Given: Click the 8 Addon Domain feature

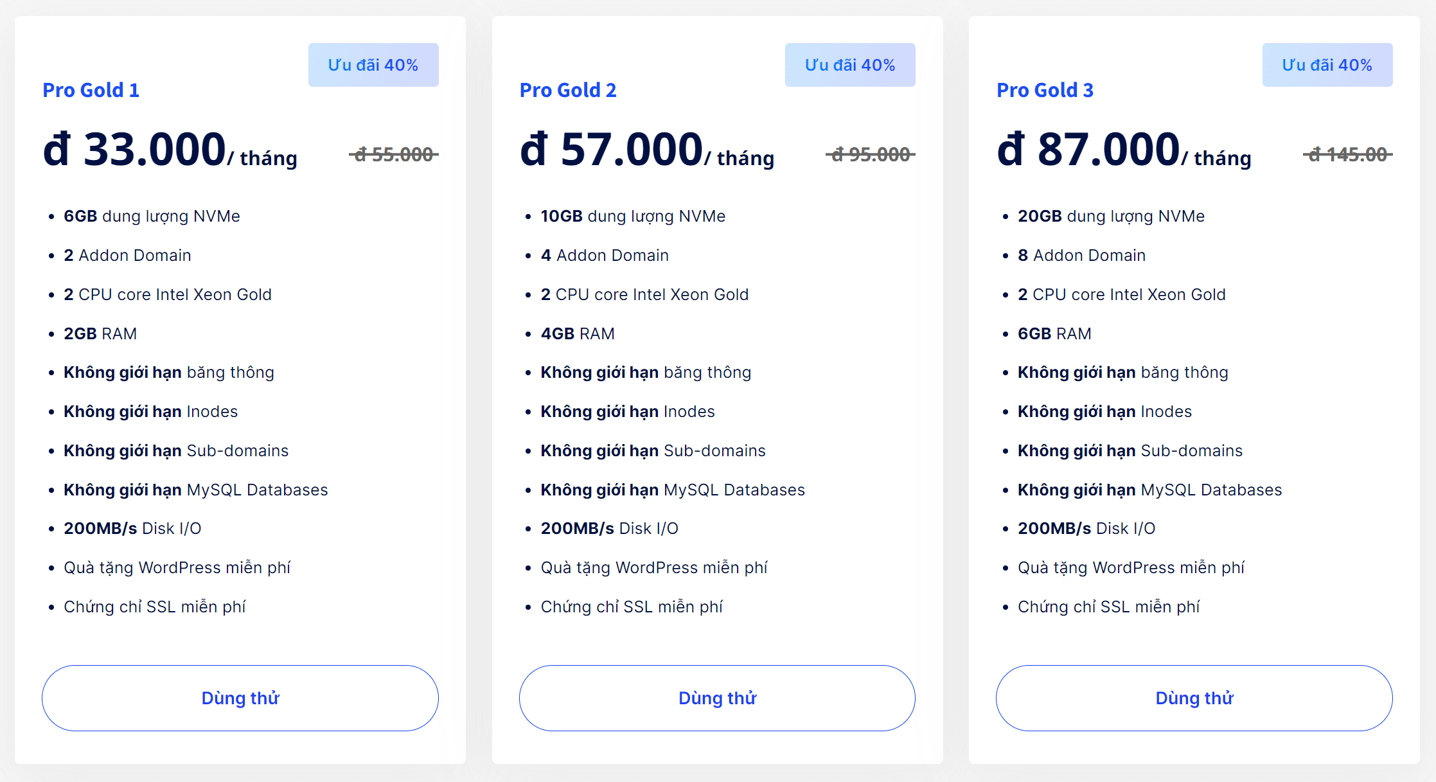Looking at the screenshot, I should click(1081, 256).
